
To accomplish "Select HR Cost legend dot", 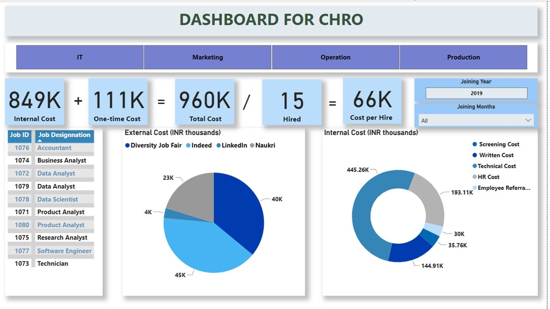I will pos(475,177).
